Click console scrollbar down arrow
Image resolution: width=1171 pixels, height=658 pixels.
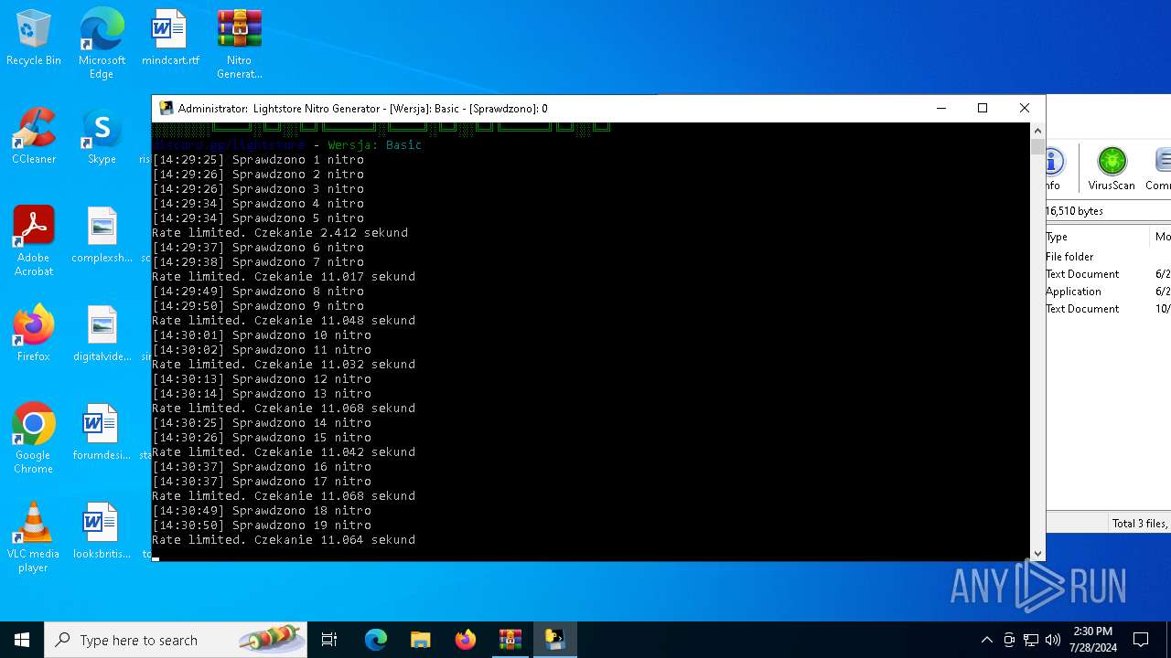coord(1037,553)
